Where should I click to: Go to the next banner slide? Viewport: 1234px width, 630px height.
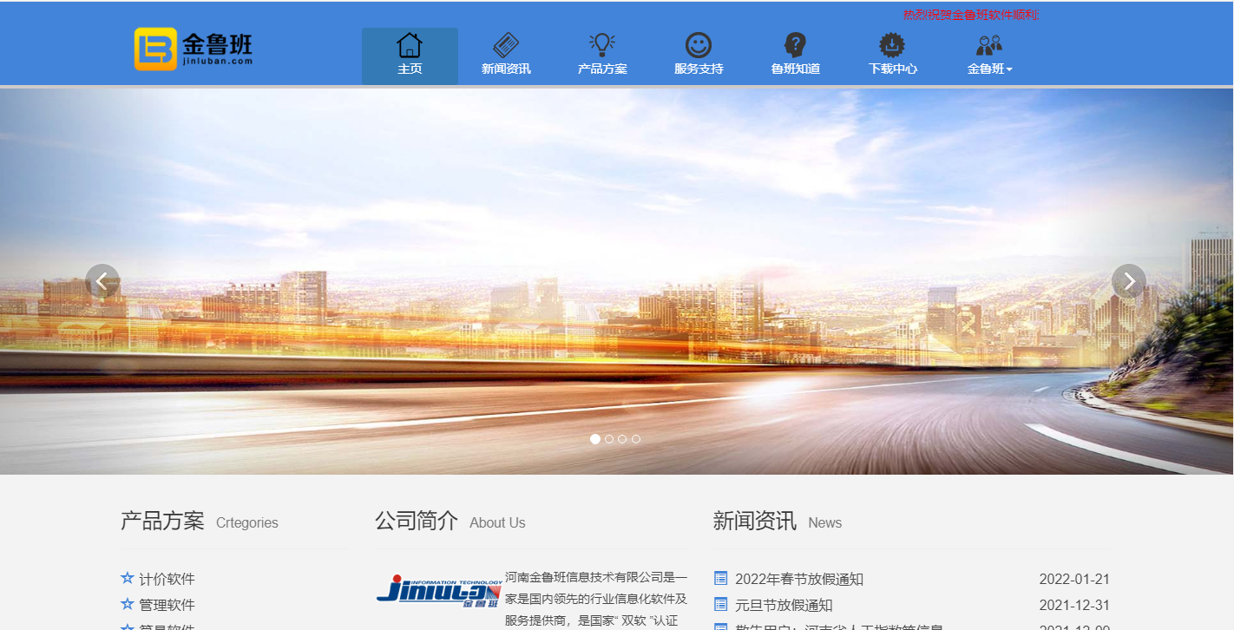coord(1128,281)
